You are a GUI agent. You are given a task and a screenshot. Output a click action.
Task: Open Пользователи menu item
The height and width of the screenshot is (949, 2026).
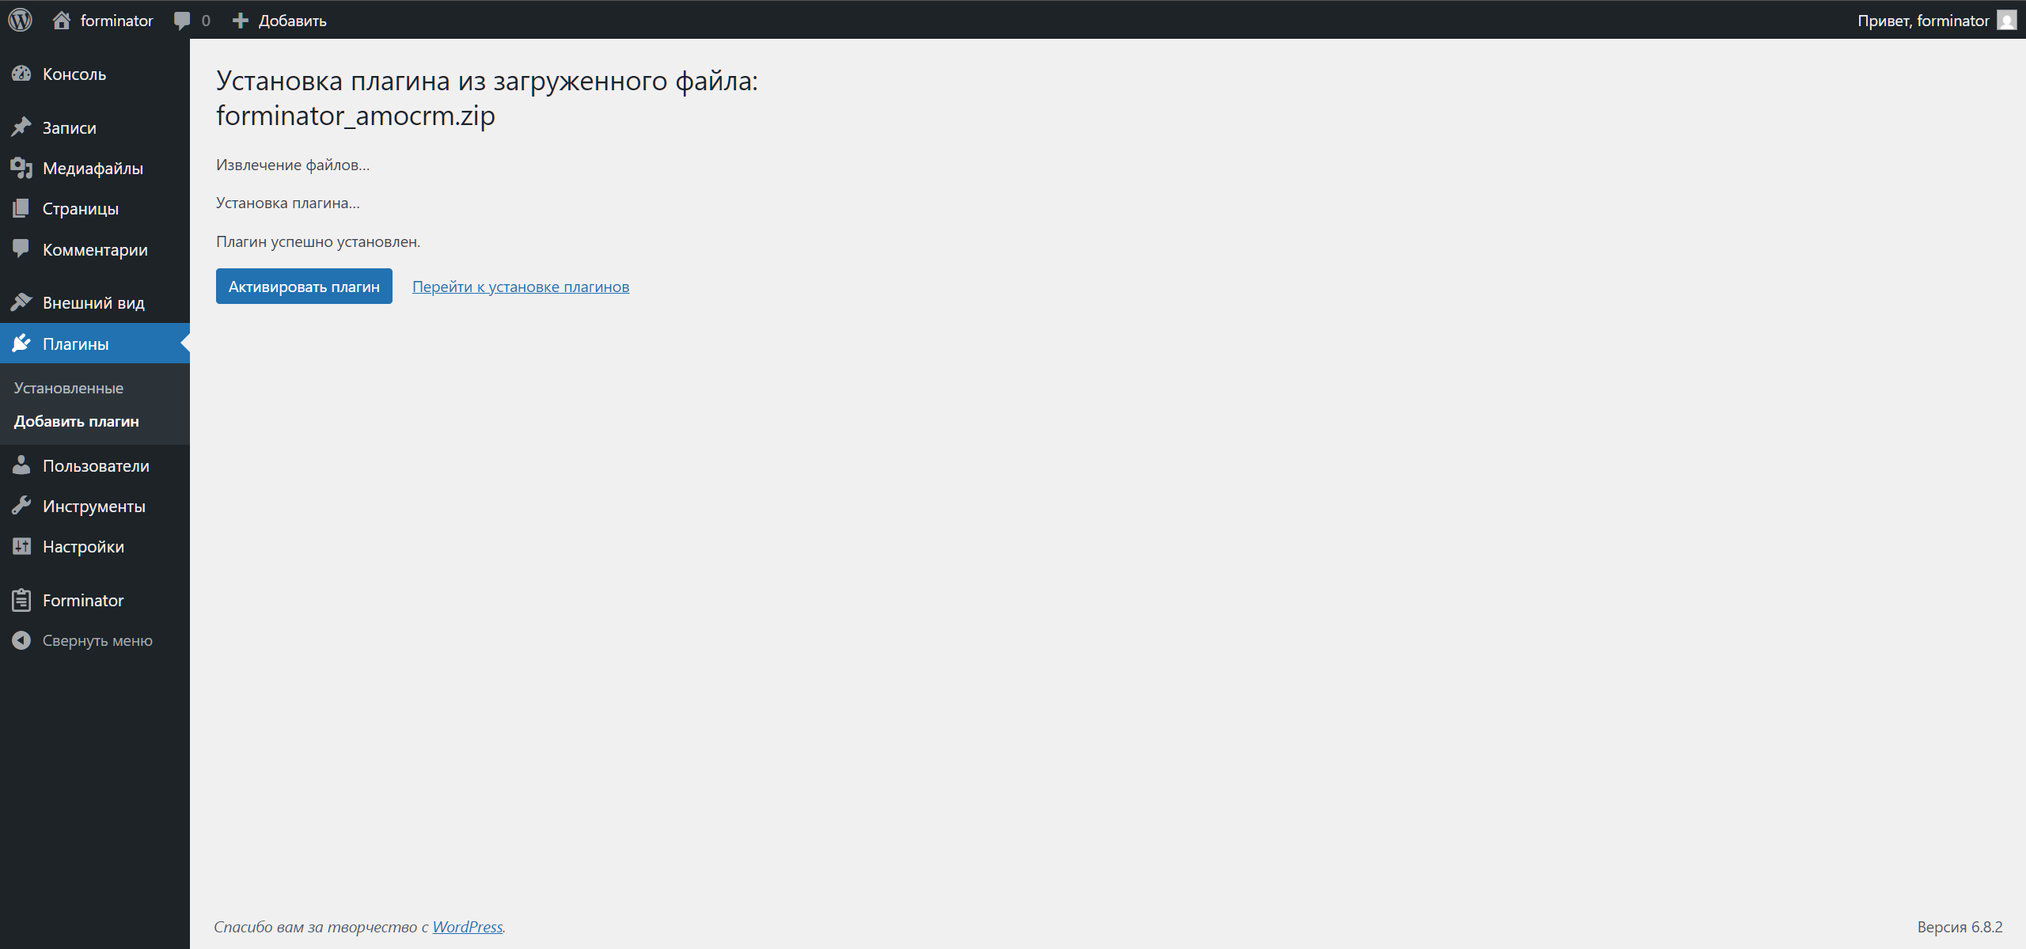pyautogui.click(x=95, y=465)
